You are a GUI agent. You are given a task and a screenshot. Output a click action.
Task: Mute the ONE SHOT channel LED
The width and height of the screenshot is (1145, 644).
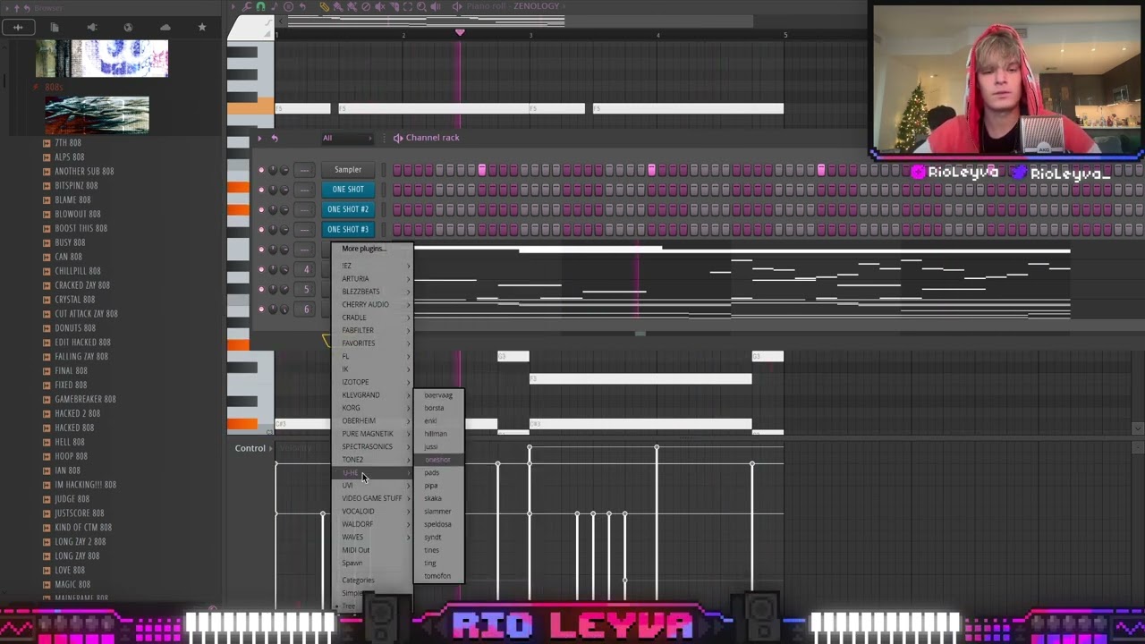tap(261, 190)
